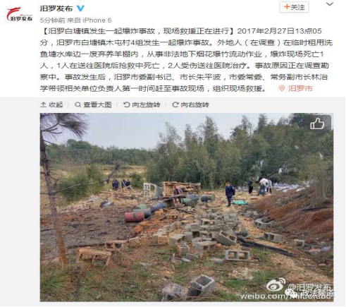Click the blue verified V badge
Image resolution: width=346 pixels, height=307 pixels.
80,8
